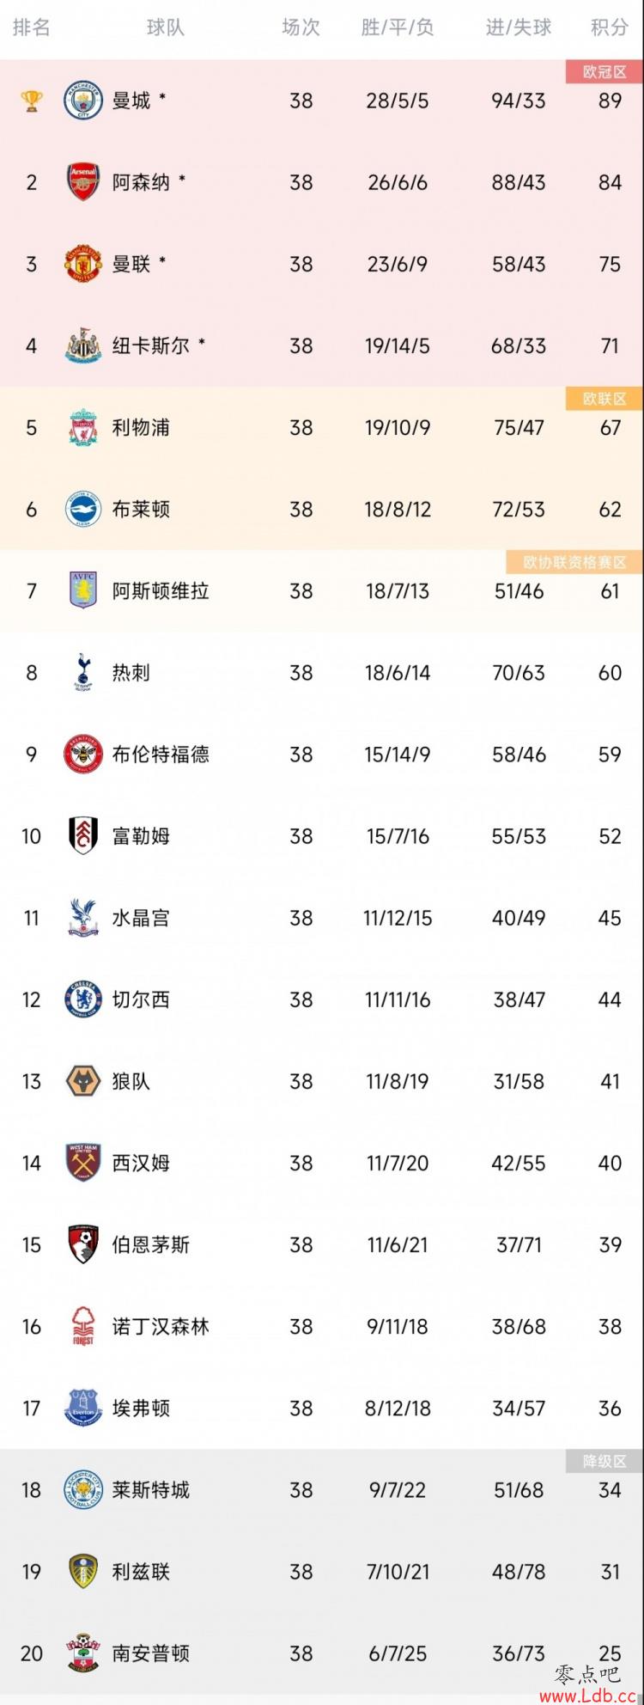644x1705 pixels.
Task: Click the gold trophy icon for first place
Action: click(x=32, y=101)
